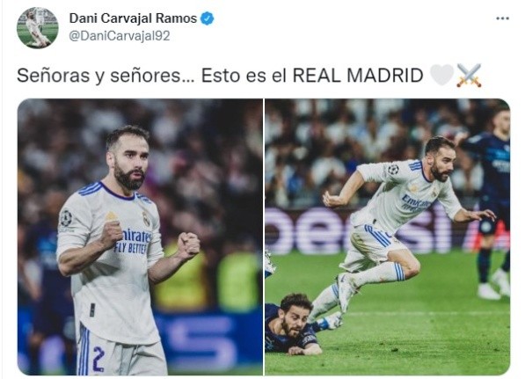Select the REAL MADRID words in tweet text
Screen dimensions: 525x379
[358, 76]
